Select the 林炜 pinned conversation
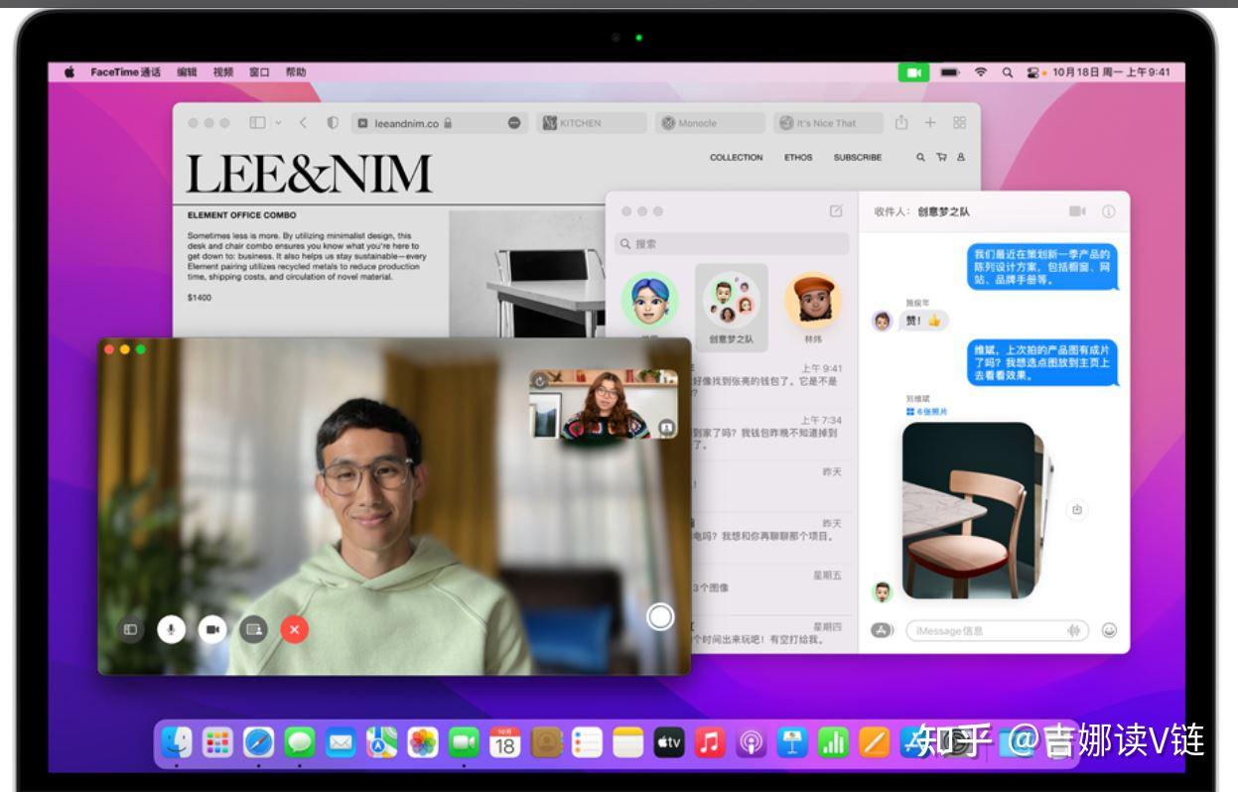This screenshot has height=792, width=1238. click(813, 309)
